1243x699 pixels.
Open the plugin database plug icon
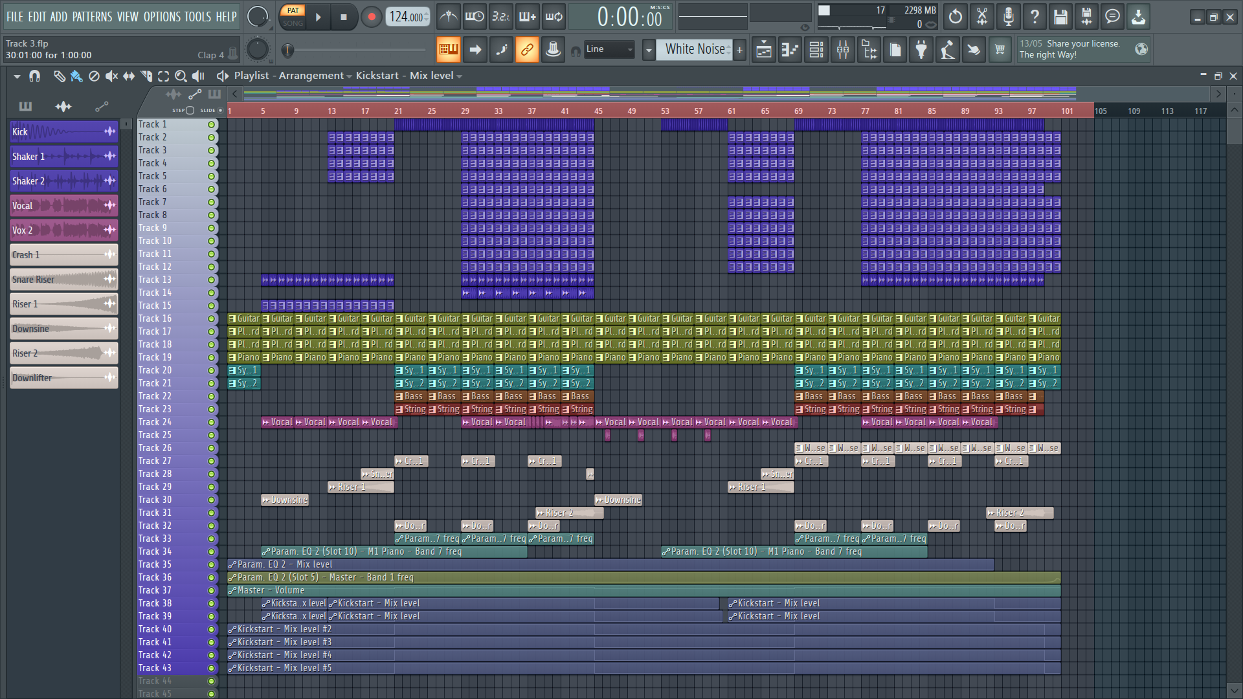(x=921, y=50)
